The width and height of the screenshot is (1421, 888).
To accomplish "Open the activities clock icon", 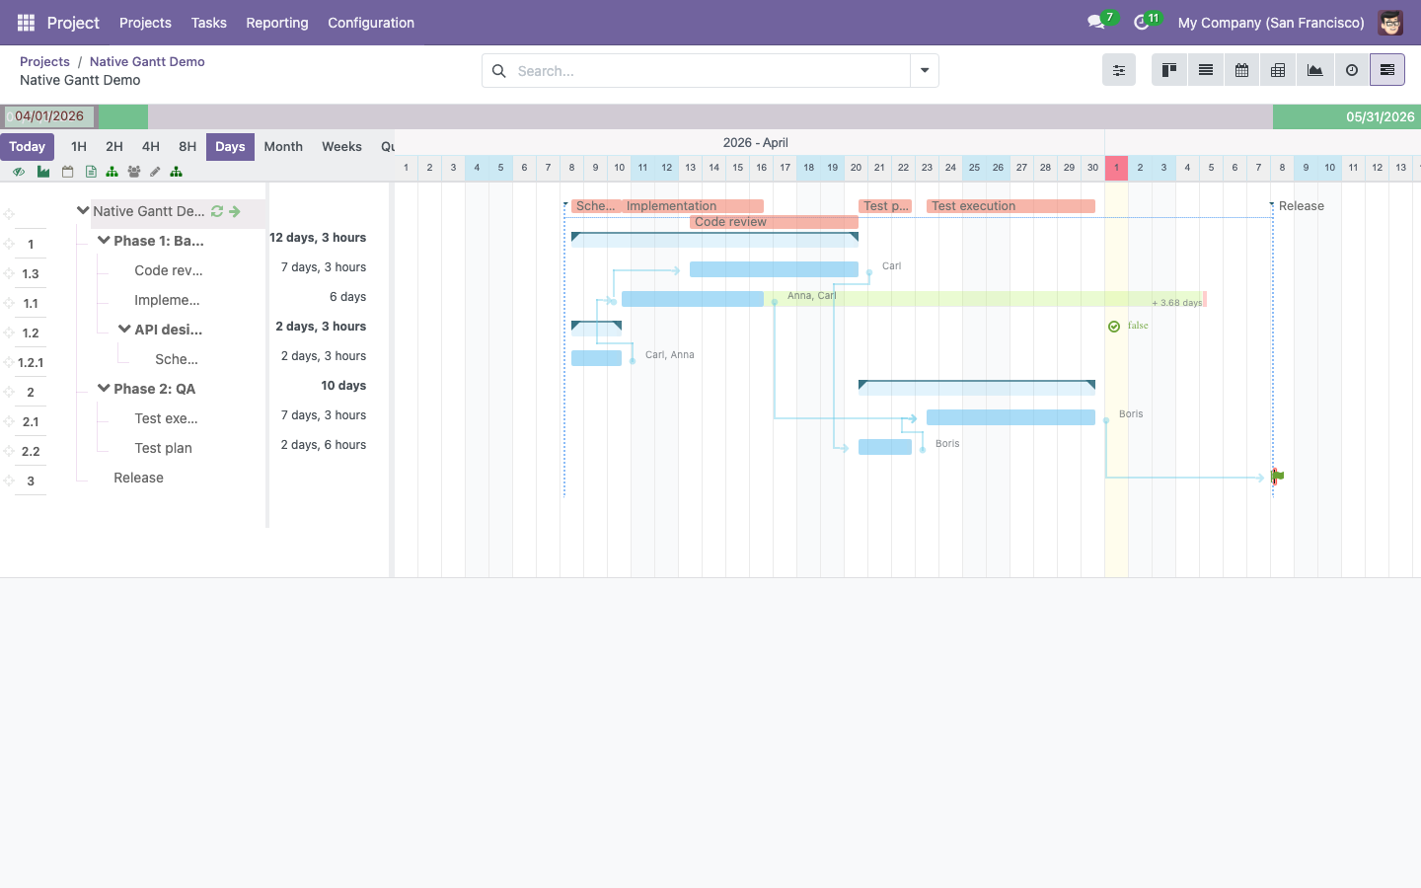I will pyautogui.click(x=1142, y=22).
